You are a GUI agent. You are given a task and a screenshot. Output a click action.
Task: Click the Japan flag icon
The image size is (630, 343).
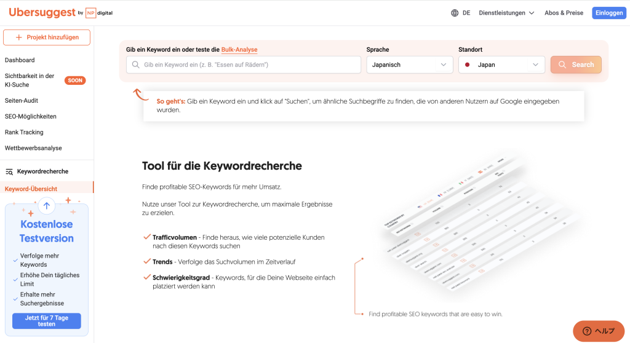(x=468, y=65)
